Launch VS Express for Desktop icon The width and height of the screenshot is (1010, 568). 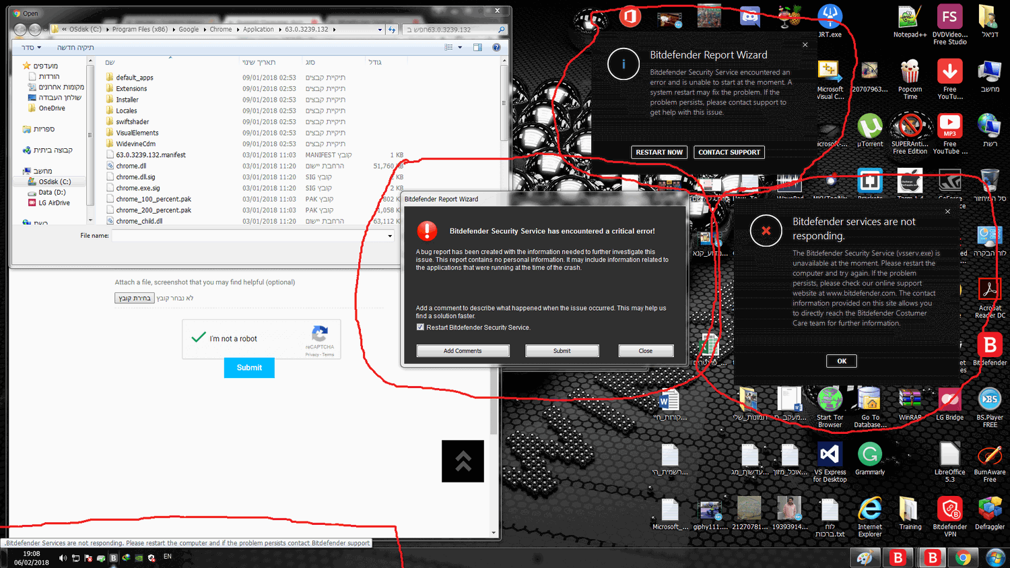click(x=830, y=462)
